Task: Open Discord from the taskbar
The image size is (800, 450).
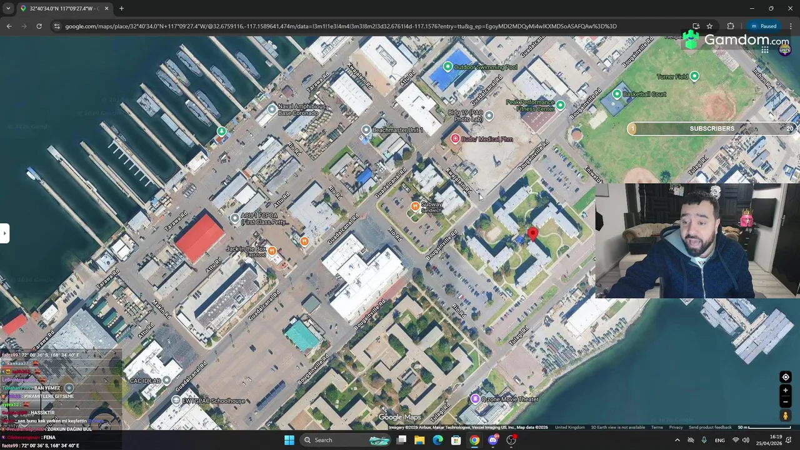Action: coord(493,440)
